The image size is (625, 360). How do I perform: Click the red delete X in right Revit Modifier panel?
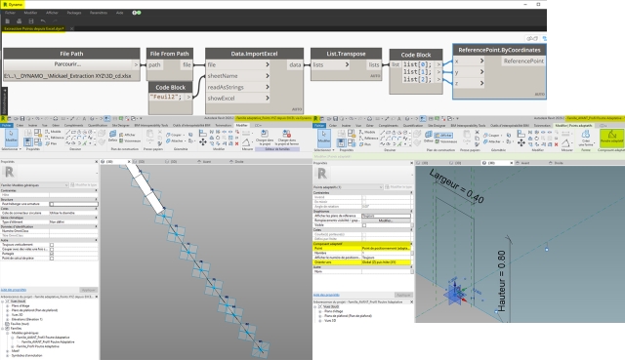556,144
